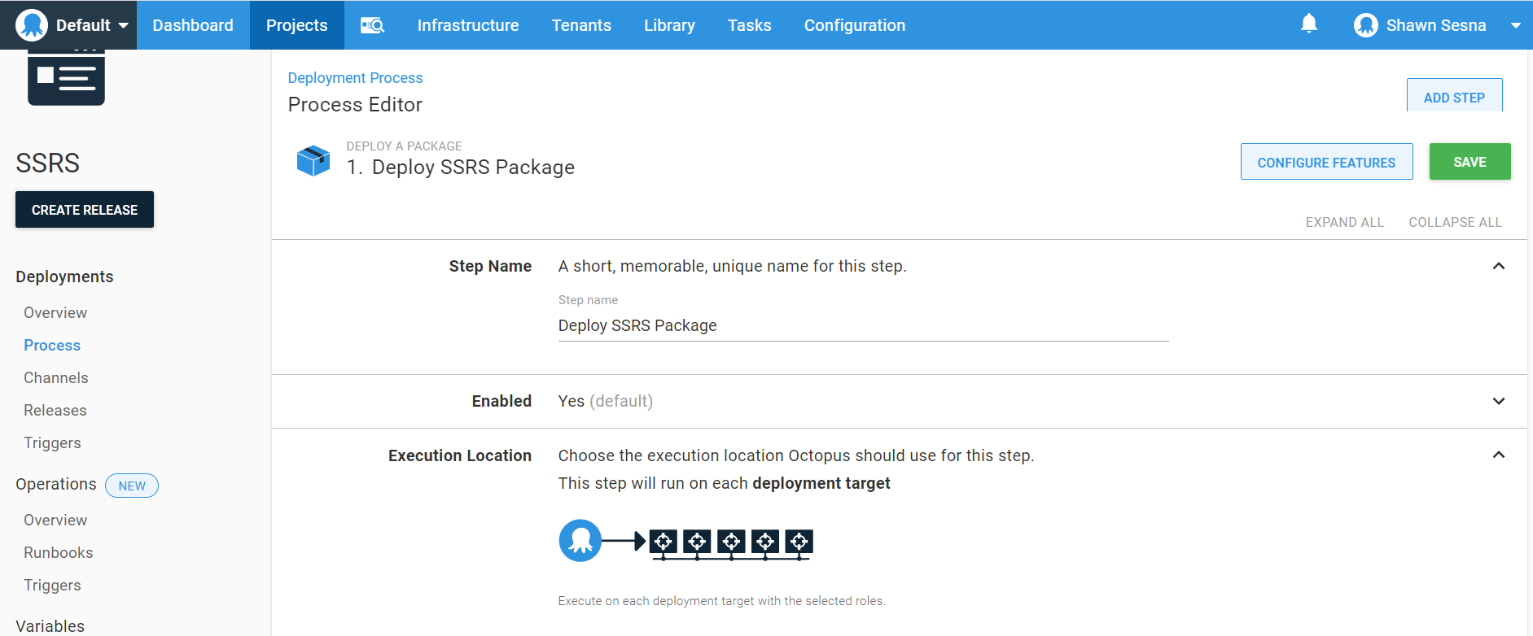Open the search icon in top navigation
Screen dimensions: 1533x636
click(372, 25)
